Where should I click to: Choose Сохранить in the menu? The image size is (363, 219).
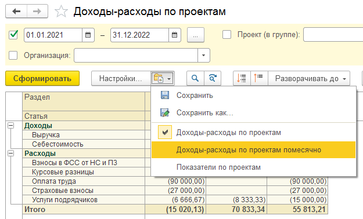[253, 95]
